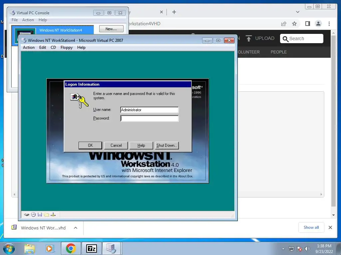Click the website Search box
The width and height of the screenshot is (341, 255).
(x=302, y=39)
